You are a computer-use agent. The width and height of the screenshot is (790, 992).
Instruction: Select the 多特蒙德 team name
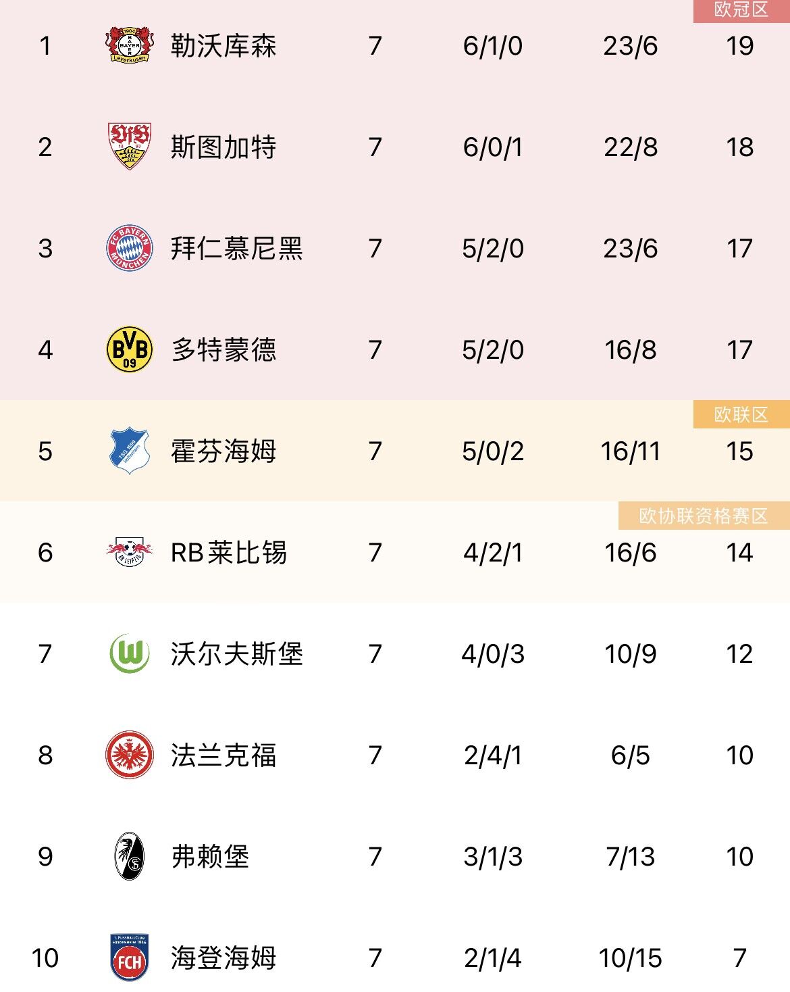click(x=223, y=350)
